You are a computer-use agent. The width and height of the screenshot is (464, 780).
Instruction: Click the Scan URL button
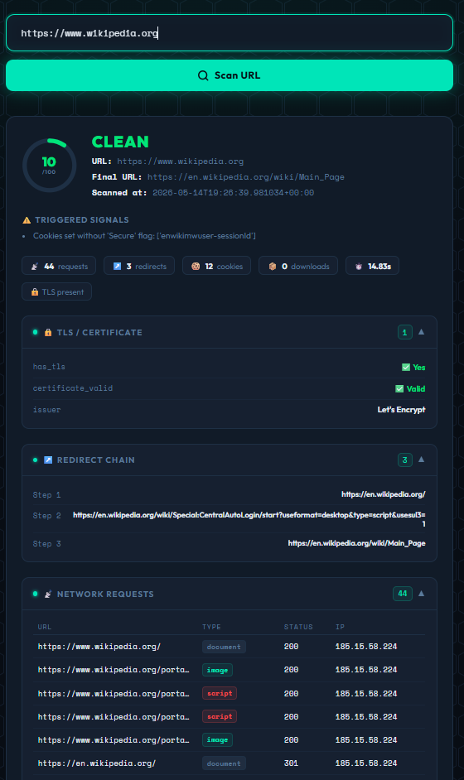tap(230, 75)
